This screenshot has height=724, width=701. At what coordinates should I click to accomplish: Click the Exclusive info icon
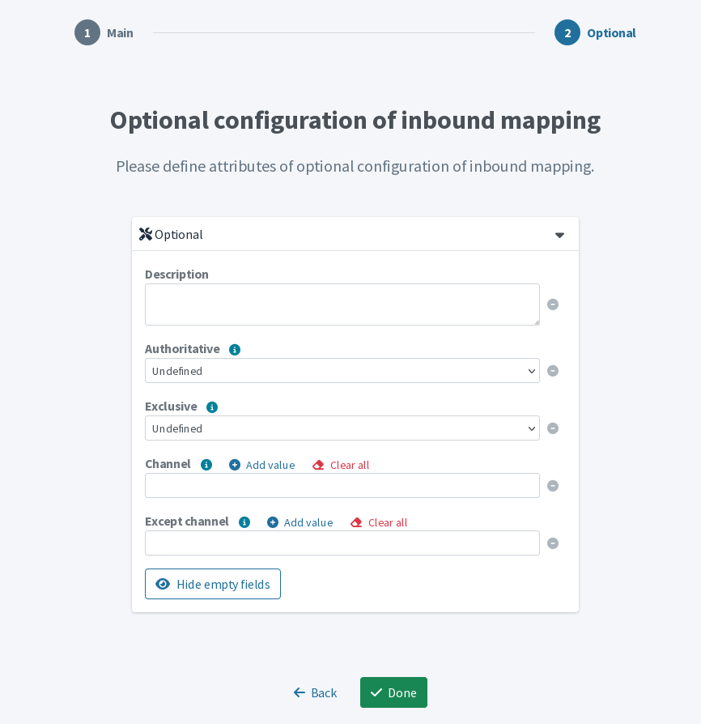click(x=212, y=407)
